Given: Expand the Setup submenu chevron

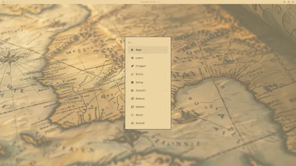Looking at the screenshot, I should (166, 83).
